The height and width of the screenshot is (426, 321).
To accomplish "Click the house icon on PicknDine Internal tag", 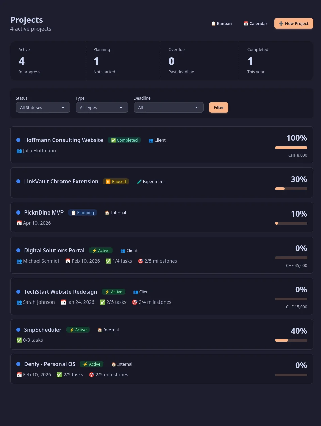I will [107, 213].
